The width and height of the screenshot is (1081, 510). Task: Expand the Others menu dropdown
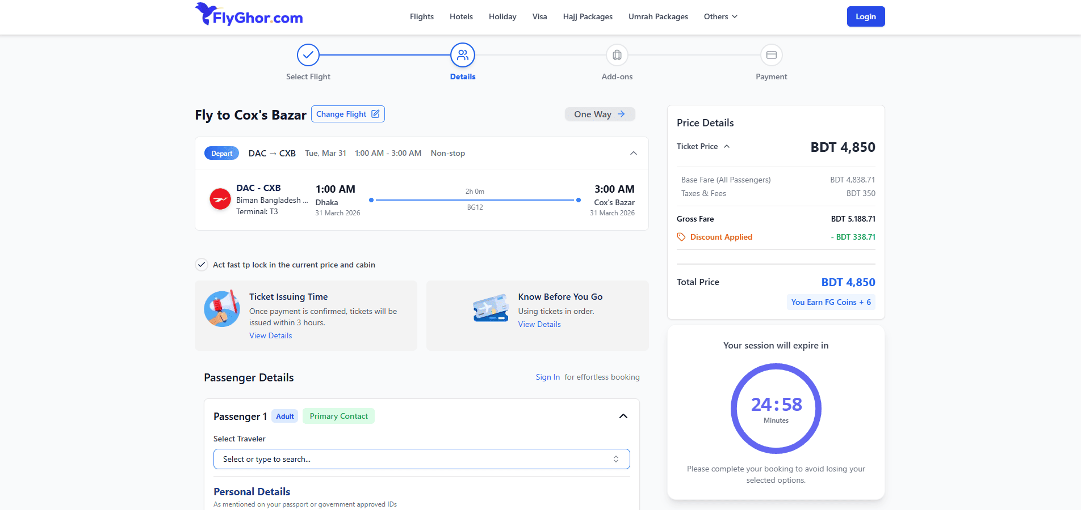[721, 16]
